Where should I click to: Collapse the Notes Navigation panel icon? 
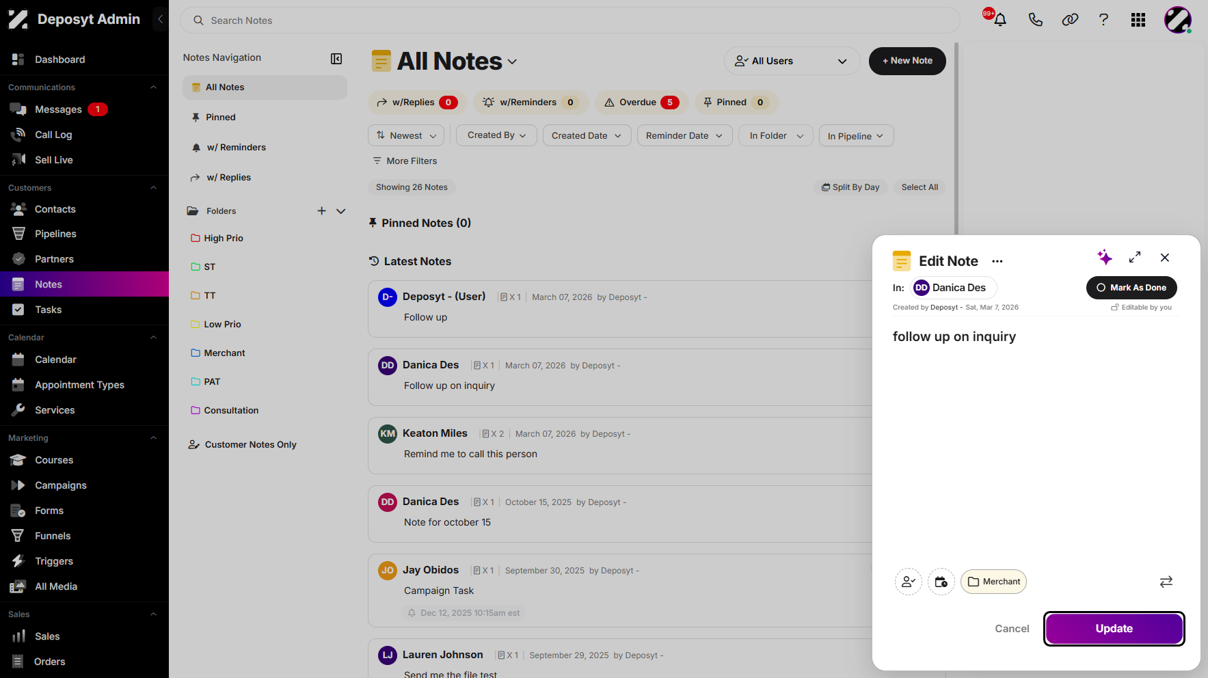coord(336,59)
